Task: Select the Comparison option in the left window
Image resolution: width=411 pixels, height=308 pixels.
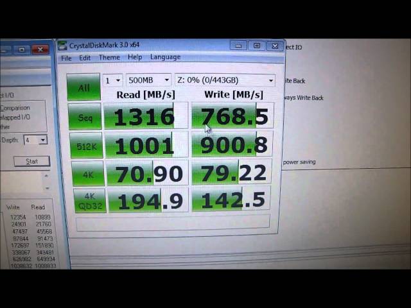Action: click(x=15, y=108)
